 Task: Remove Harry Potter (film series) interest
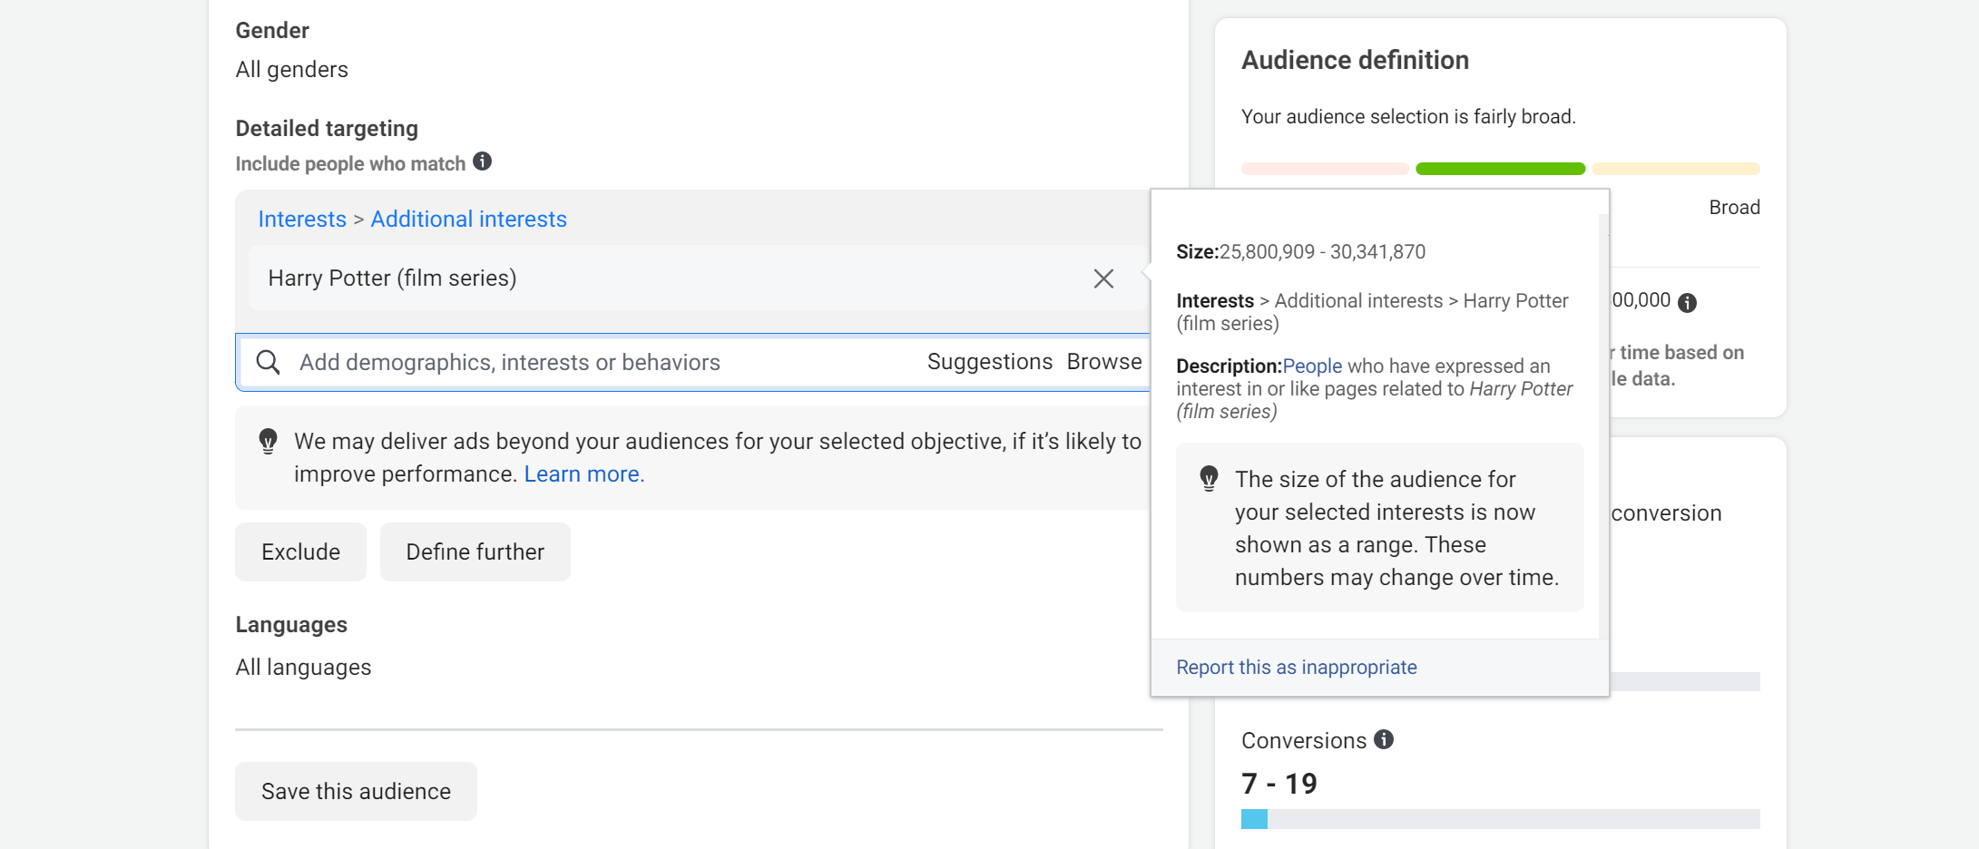1103,278
